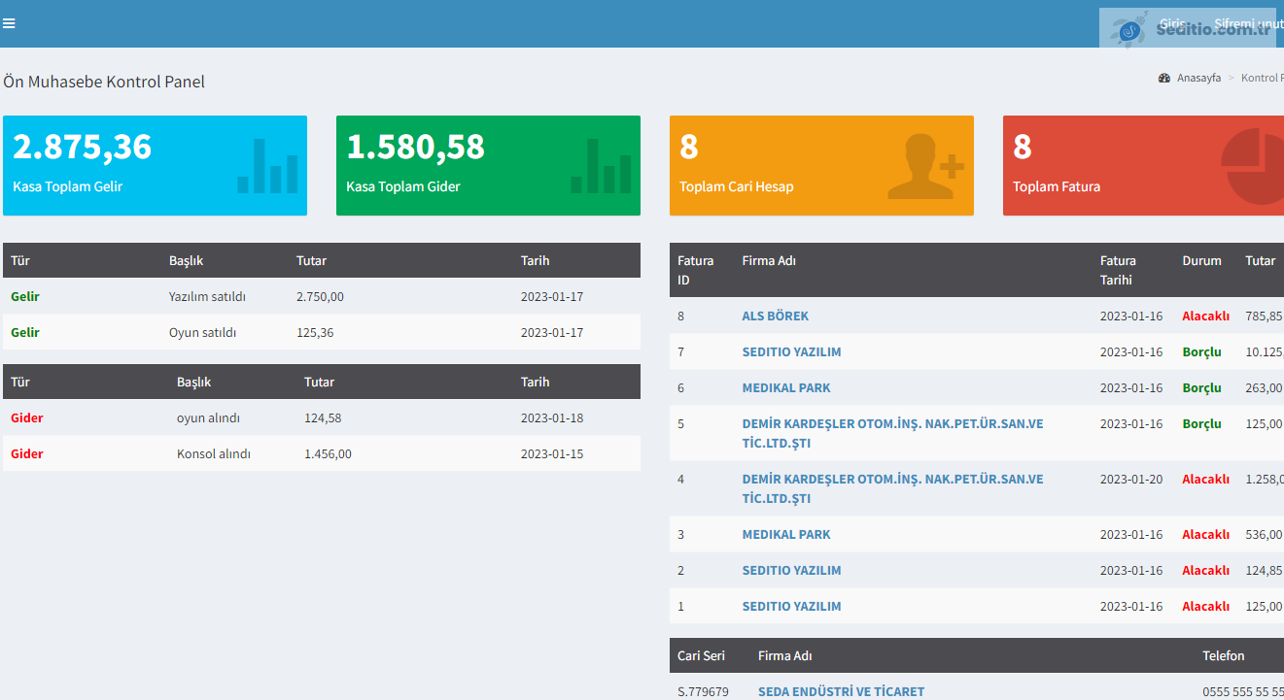
Task: Click the Gider type label for oyun alındı
Action: pyautogui.click(x=27, y=417)
